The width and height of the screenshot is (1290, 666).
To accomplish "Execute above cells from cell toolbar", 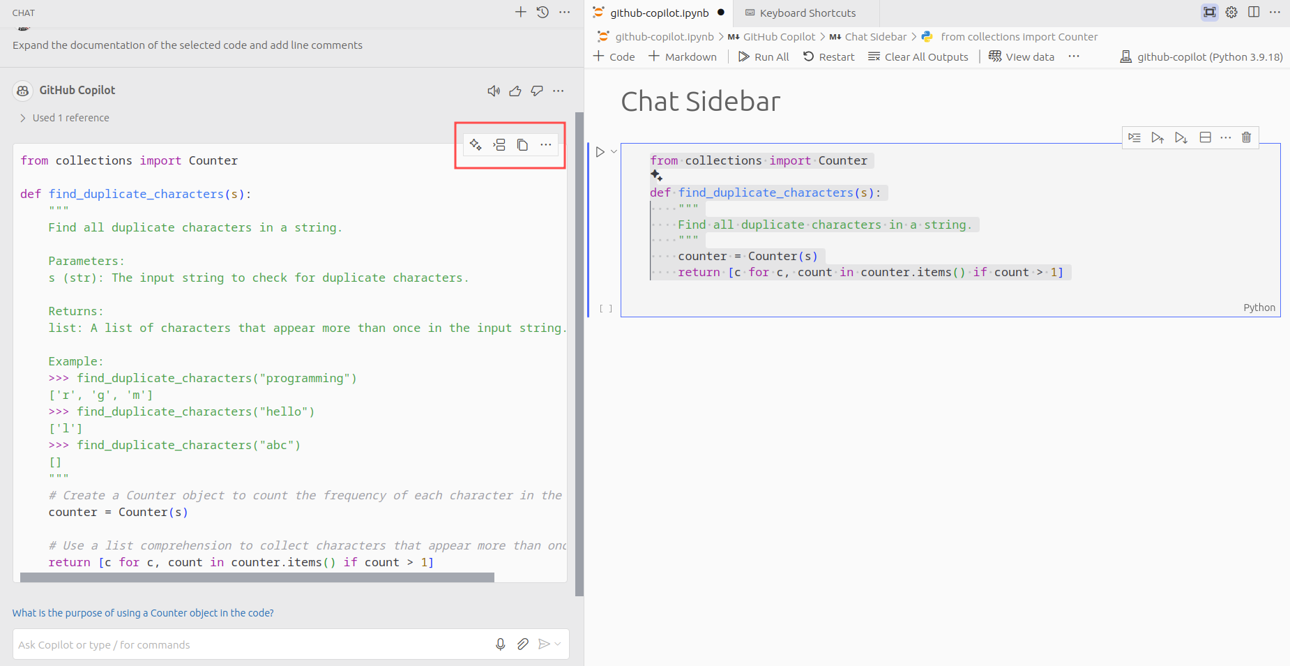I will [1158, 137].
